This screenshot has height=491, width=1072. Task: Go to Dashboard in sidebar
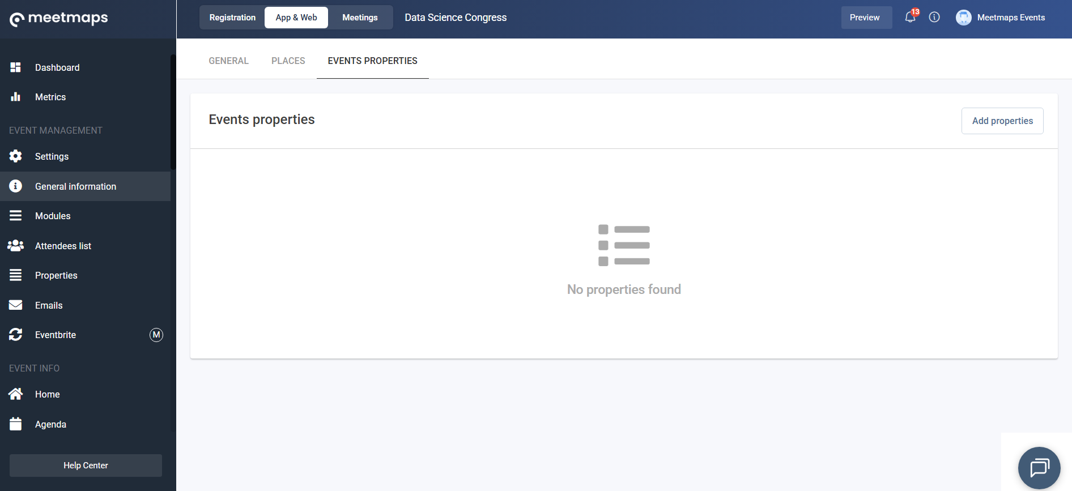[x=85, y=67]
